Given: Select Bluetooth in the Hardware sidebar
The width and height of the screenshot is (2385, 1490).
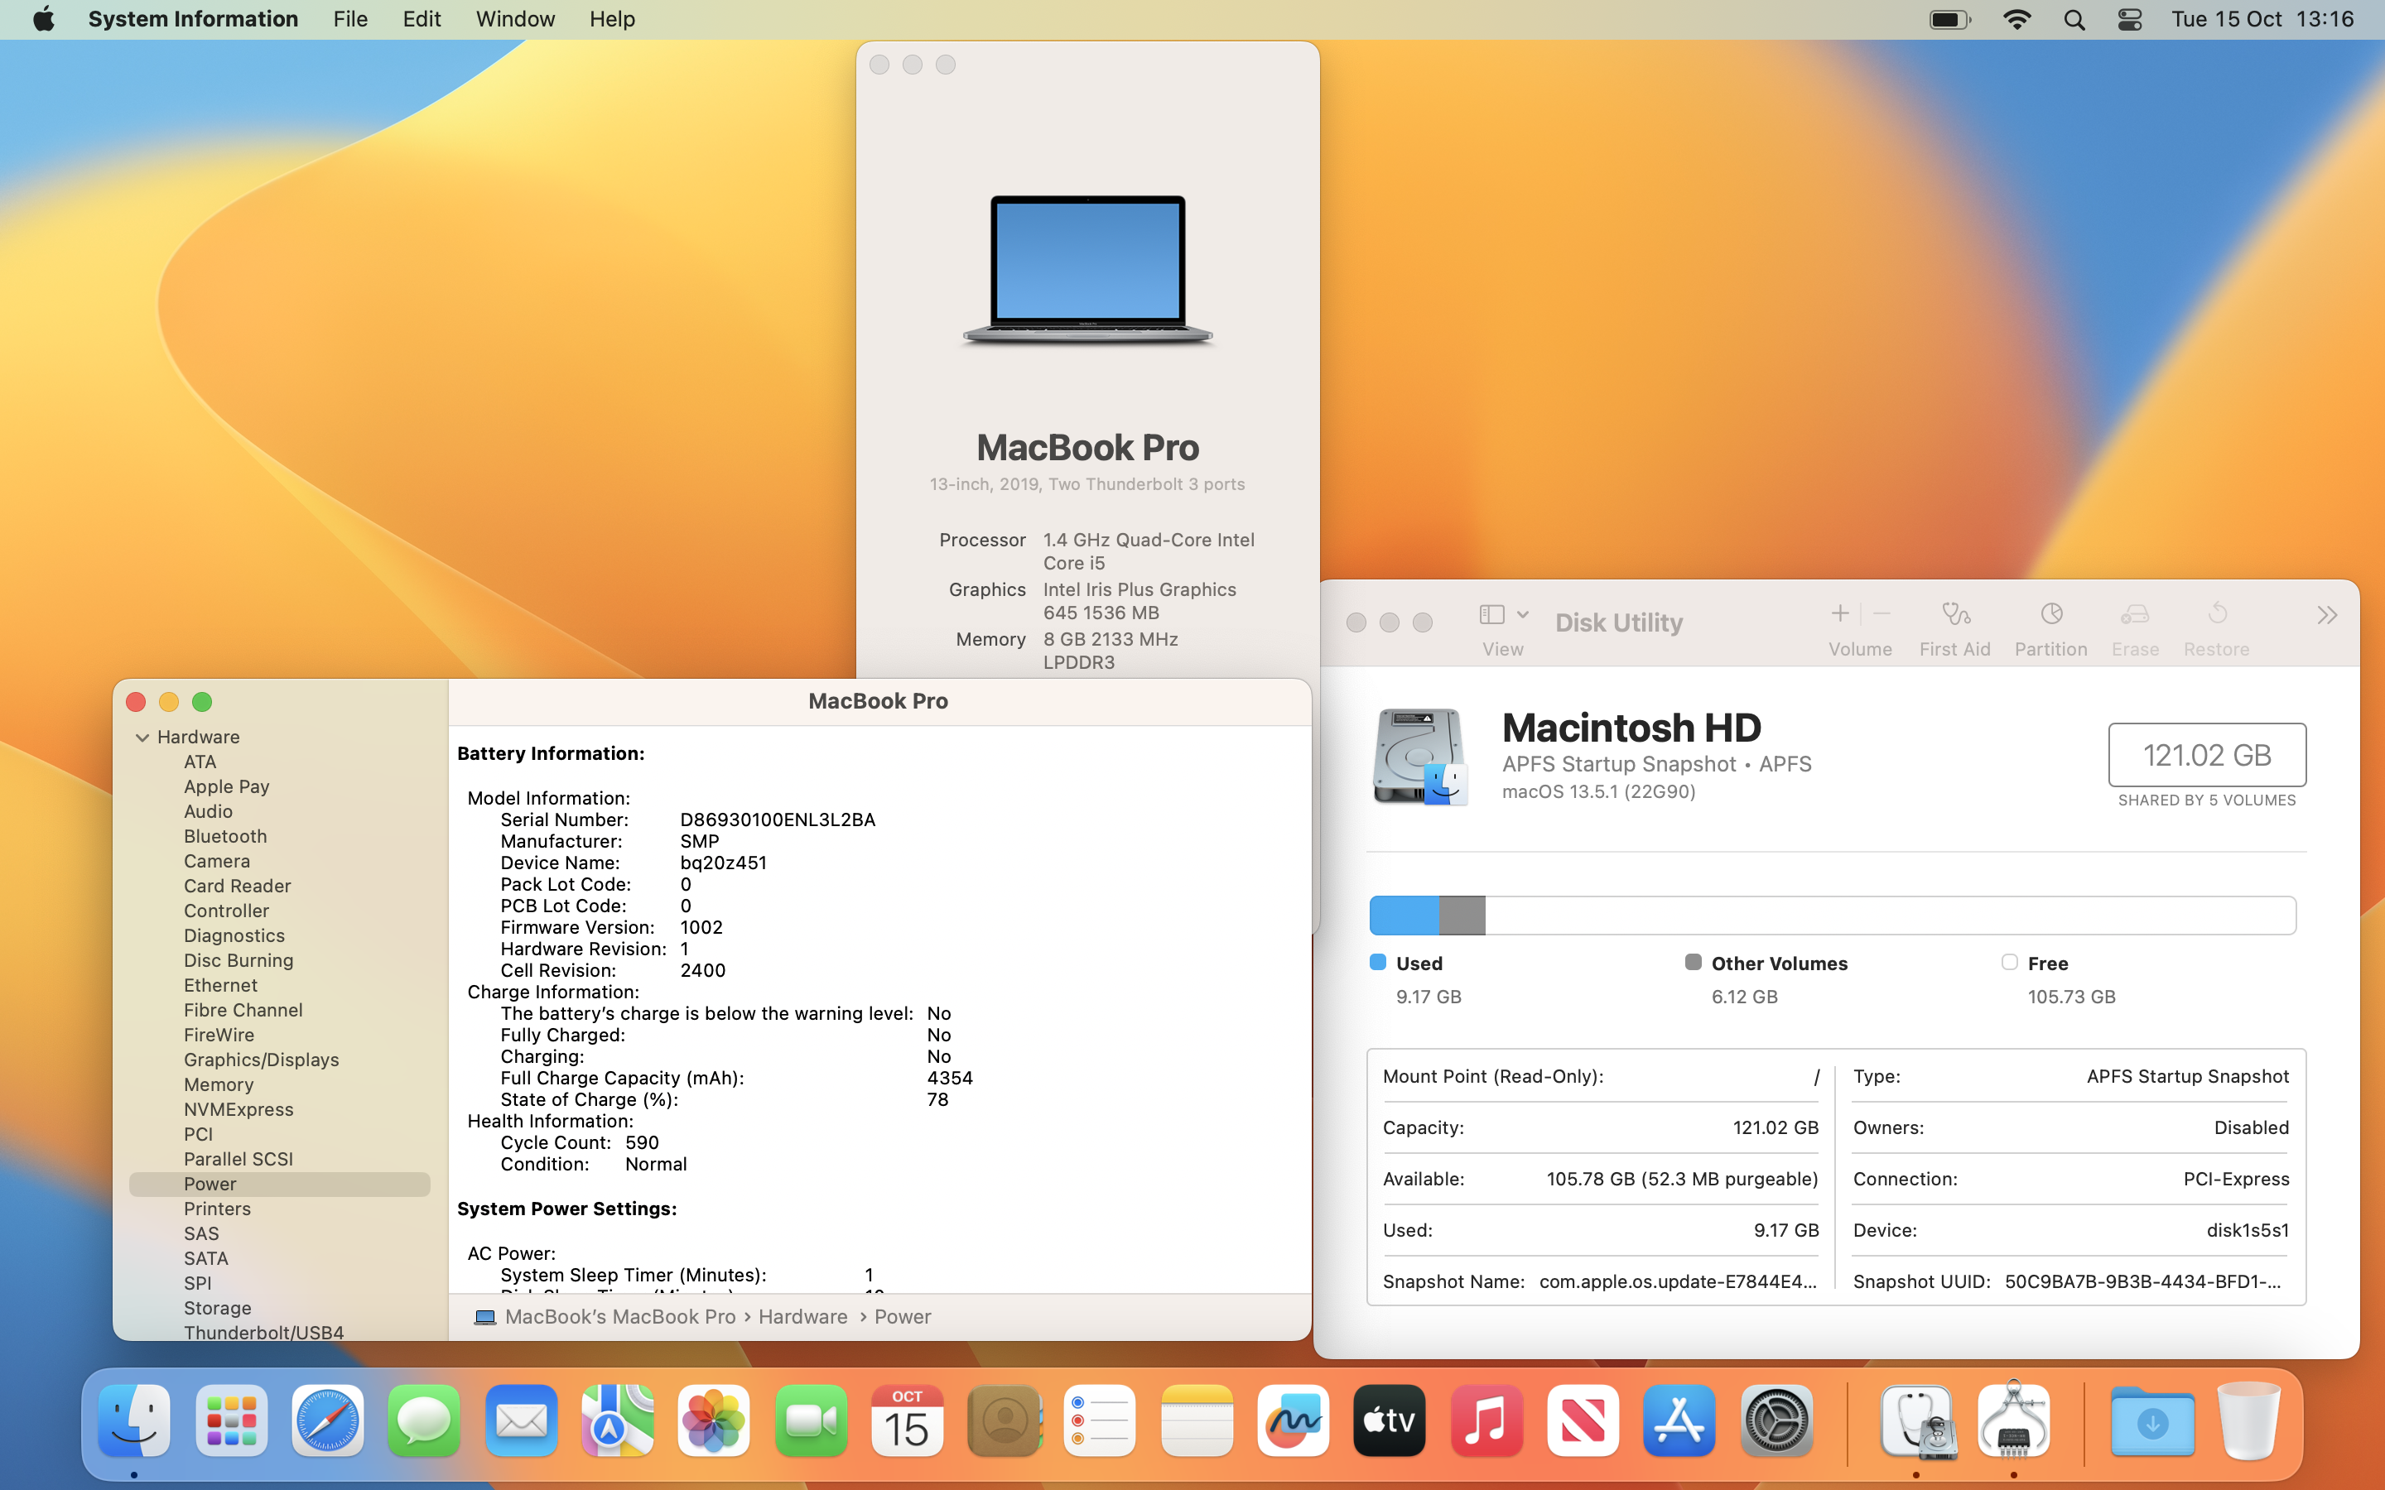Looking at the screenshot, I should pyautogui.click(x=224, y=836).
